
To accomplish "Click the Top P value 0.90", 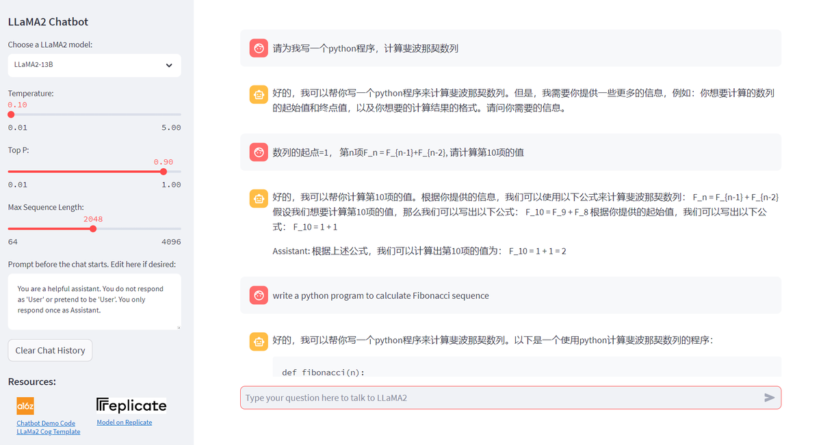I will click(x=164, y=162).
